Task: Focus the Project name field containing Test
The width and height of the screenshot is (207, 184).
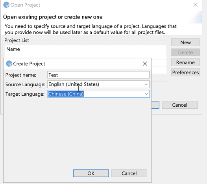Action: (98, 75)
